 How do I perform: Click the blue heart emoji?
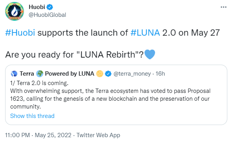click(150, 54)
